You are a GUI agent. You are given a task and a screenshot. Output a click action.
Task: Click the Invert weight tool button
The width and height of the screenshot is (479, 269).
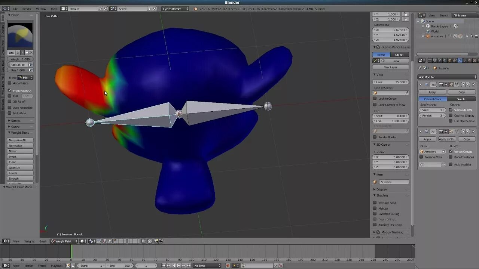20,157
